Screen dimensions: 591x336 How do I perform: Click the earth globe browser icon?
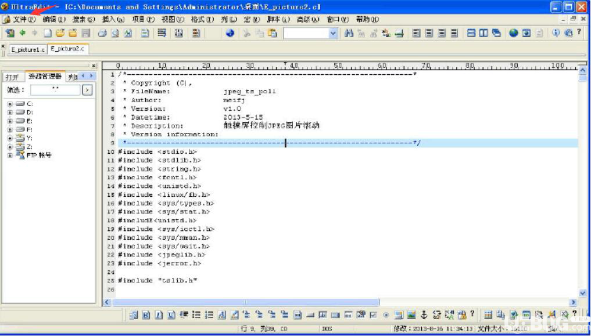tap(513, 33)
